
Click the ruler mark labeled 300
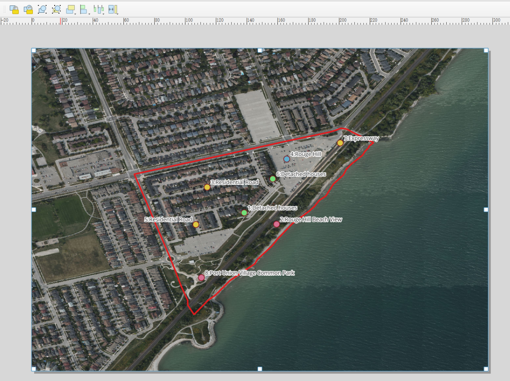click(497, 20)
